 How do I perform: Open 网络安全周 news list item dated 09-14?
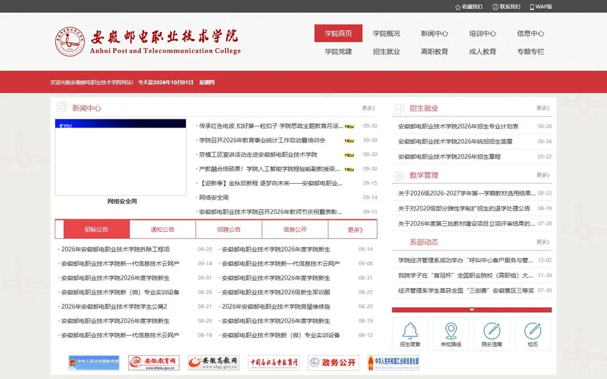[x=214, y=198]
